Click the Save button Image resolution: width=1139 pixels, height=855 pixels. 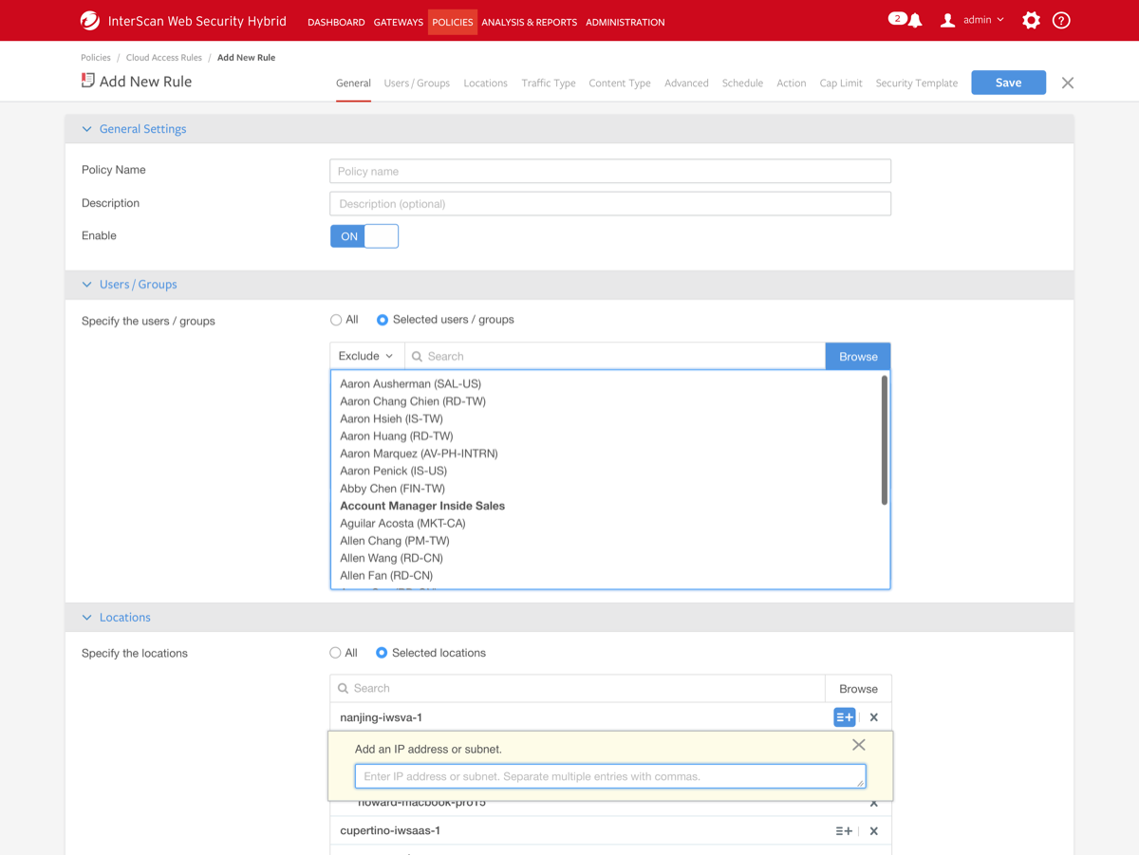(1008, 83)
